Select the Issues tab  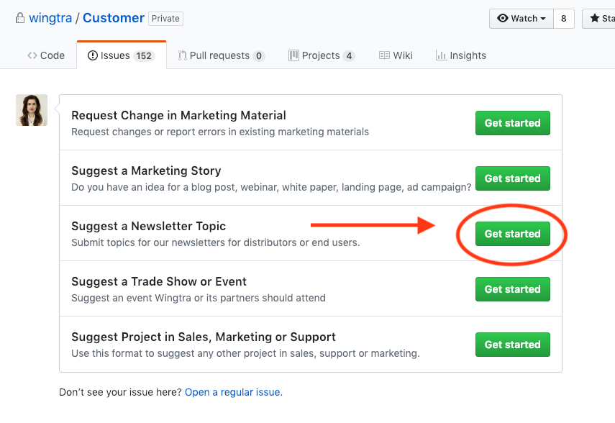[x=121, y=55]
